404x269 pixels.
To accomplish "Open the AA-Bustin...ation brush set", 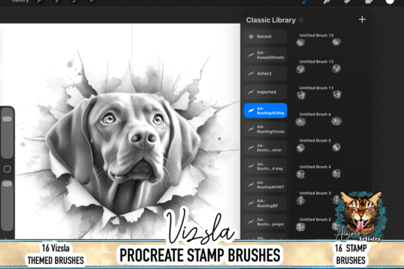I will coord(265,147).
